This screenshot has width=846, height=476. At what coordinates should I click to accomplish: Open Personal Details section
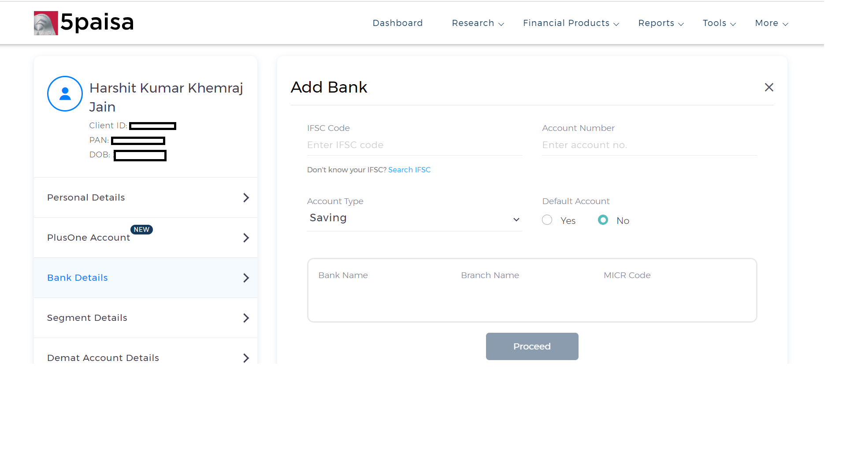click(145, 197)
